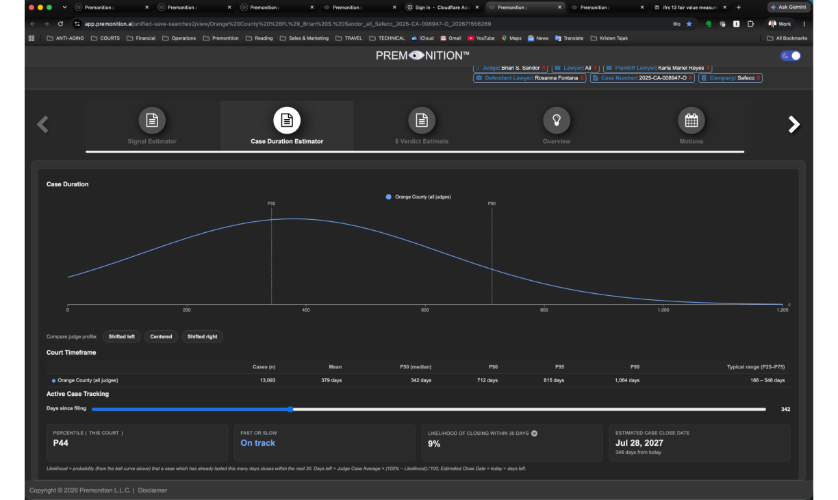Viewport: 838px width, 500px height.
Task: Go to previous steps with left arrow
Action: click(42, 124)
